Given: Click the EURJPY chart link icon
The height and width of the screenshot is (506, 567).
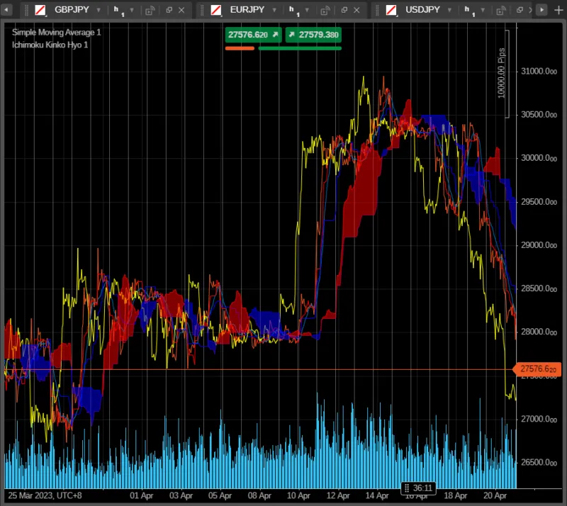Looking at the screenshot, I should pyautogui.click(x=325, y=10).
